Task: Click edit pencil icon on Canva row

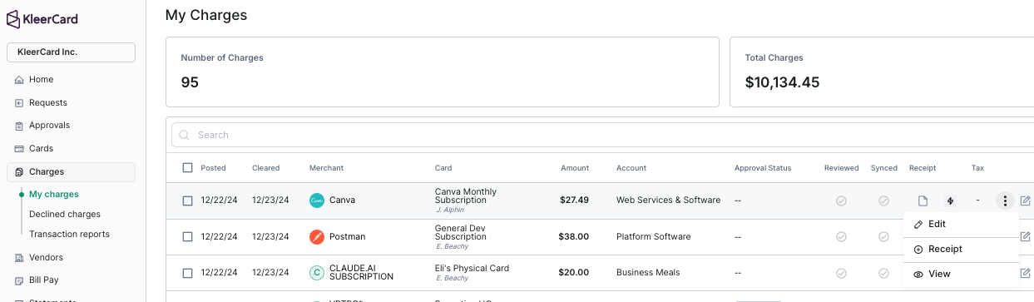Action: (x=1025, y=201)
